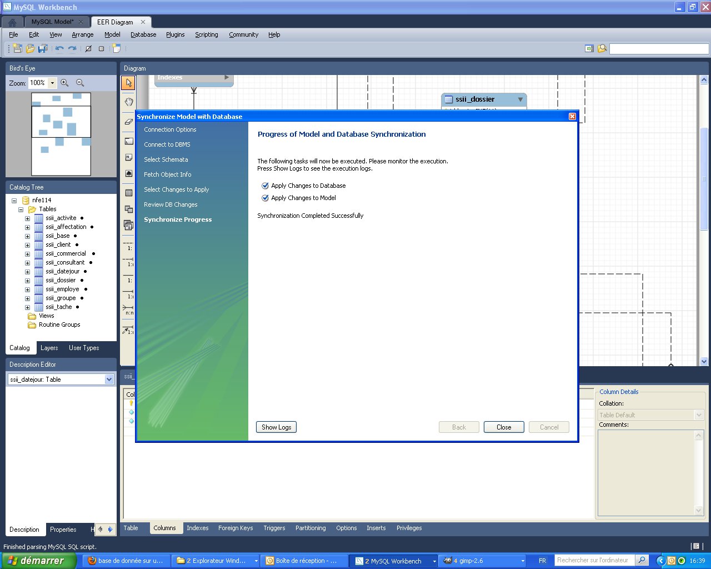711x569 pixels.
Task: Zoom in on Bird's Eye panel
Action: (64, 83)
